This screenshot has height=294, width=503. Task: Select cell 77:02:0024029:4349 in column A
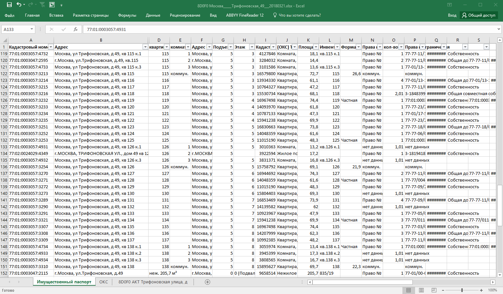point(31,153)
